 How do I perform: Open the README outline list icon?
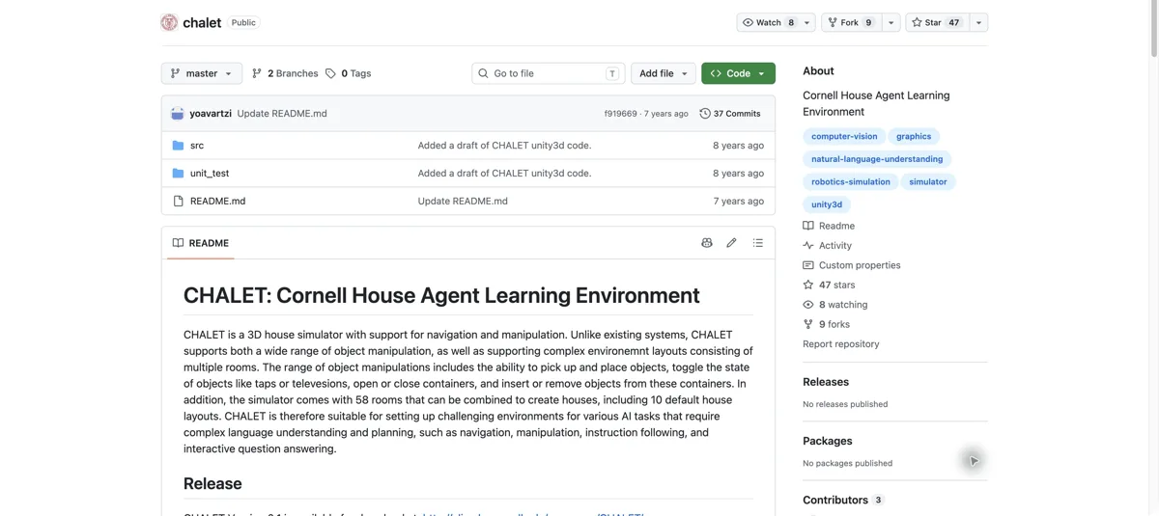point(758,243)
